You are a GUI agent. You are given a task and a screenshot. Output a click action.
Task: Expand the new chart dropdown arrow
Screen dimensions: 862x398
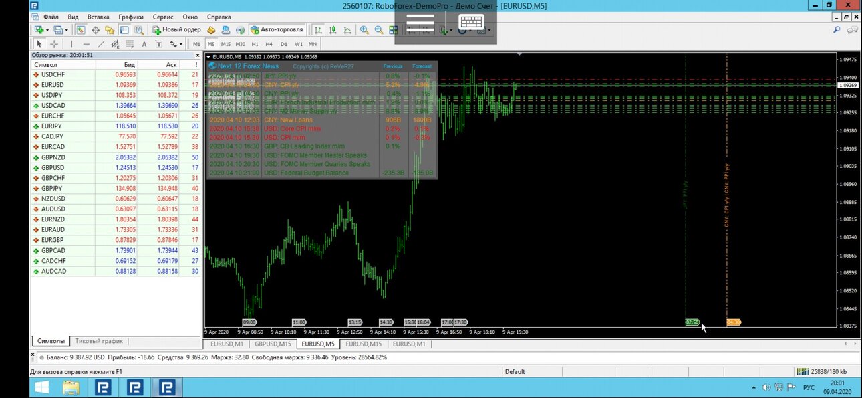click(47, 29)
